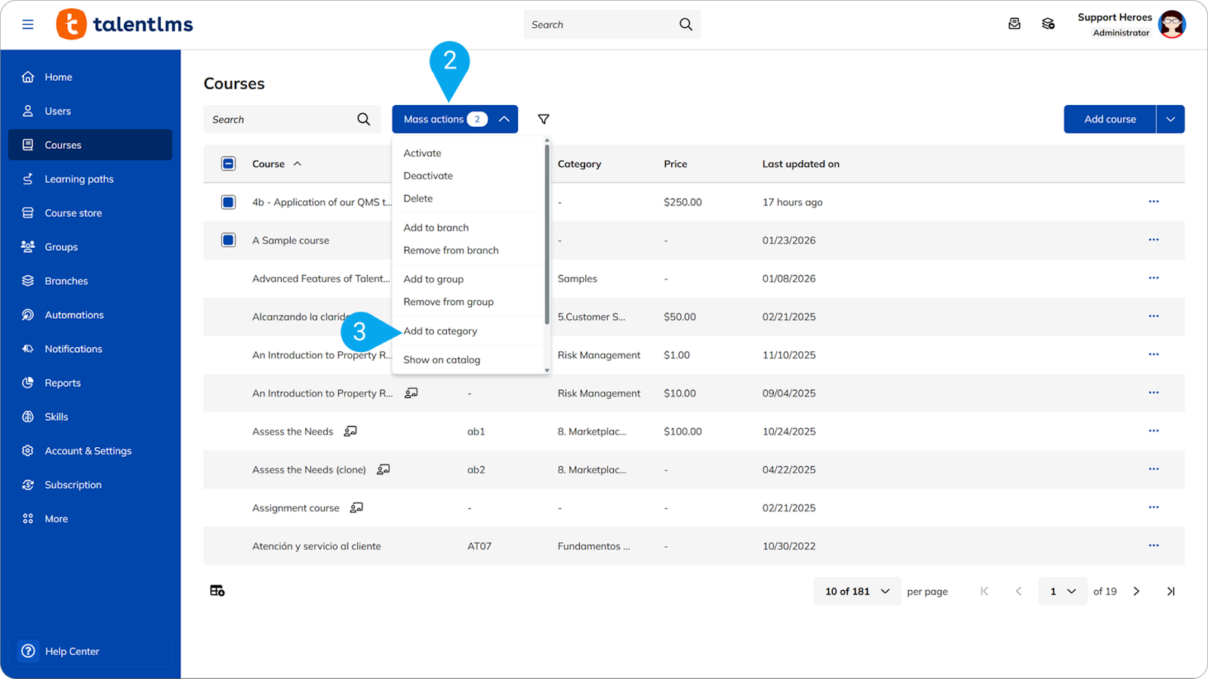Click the hamburger menu icon

point(28,24)
